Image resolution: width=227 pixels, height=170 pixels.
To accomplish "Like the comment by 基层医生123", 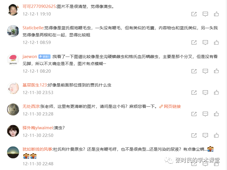I will pos(216,92).
